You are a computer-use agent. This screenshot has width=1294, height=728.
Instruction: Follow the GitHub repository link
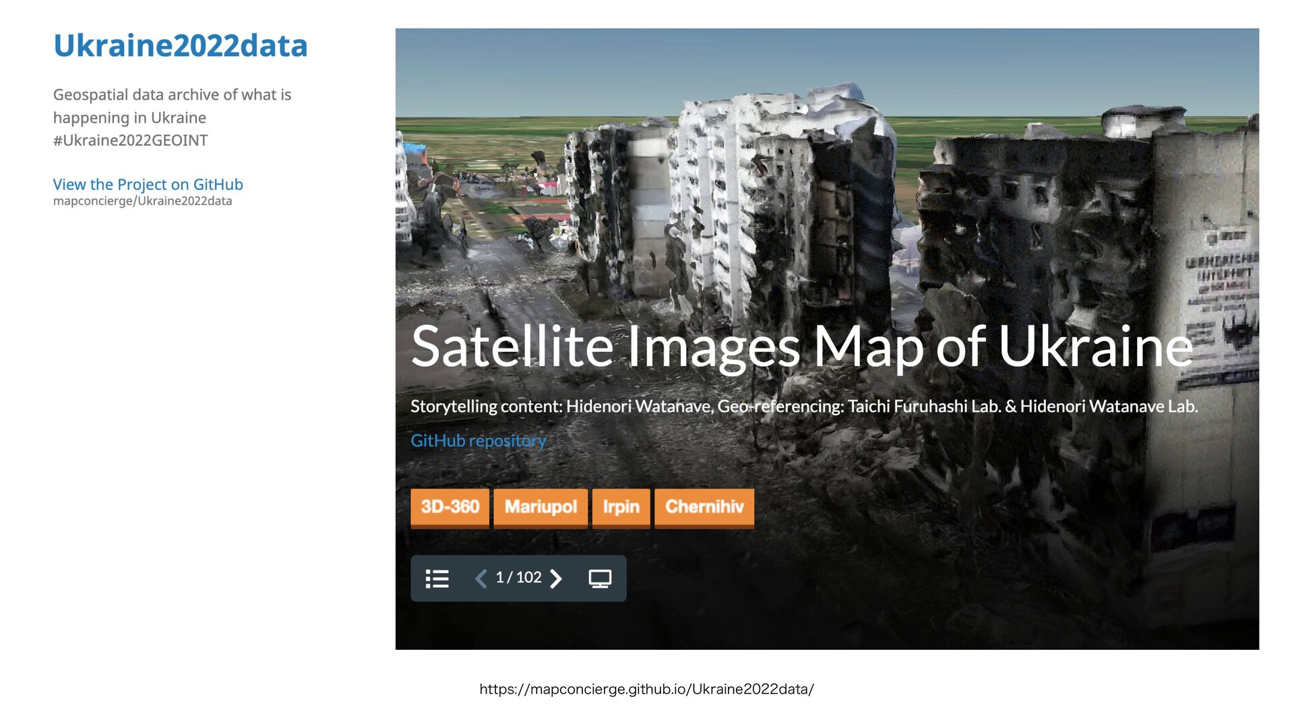pyautogui.click(x=478, y=441)
